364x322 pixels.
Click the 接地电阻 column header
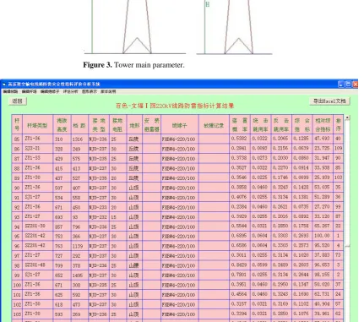click(117, 124)
